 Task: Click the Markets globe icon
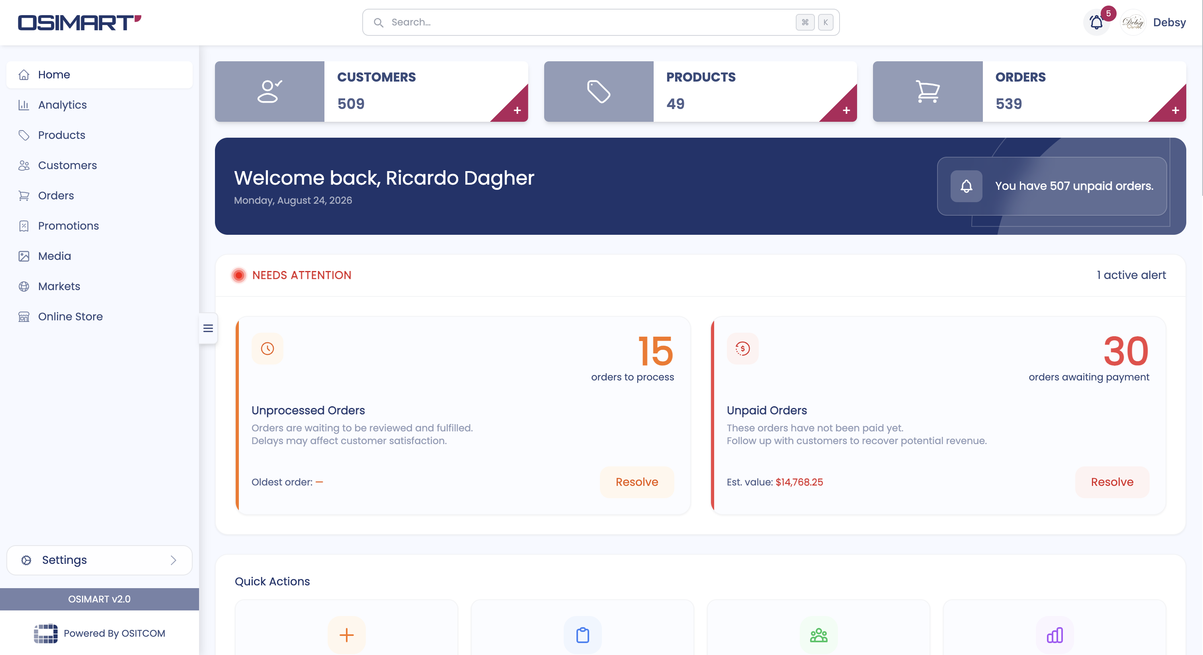pos(24,286)
